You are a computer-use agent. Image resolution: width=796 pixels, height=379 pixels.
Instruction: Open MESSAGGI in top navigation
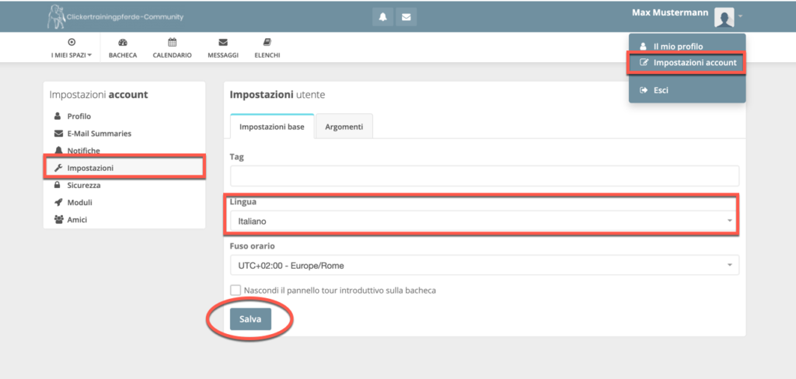point(223,48)
